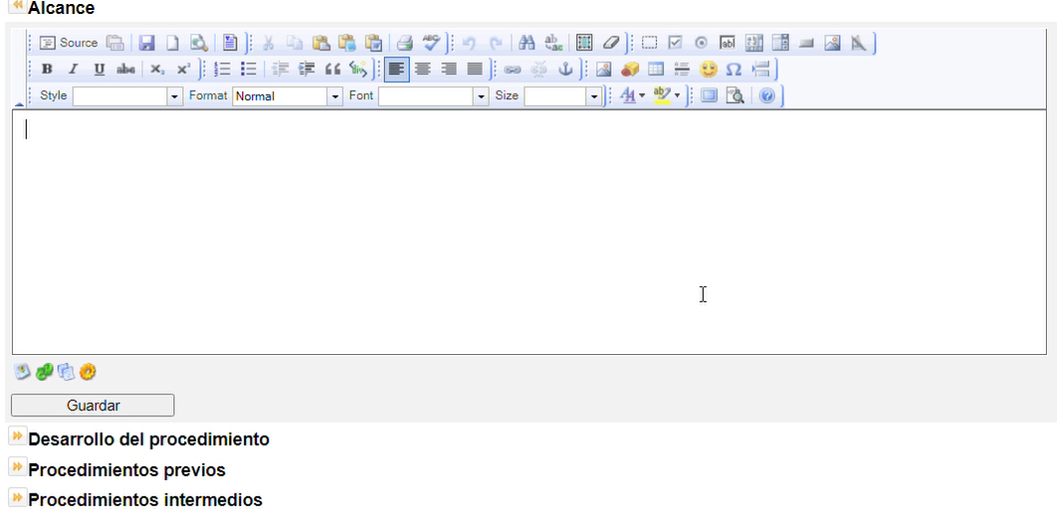Insert a hyperlink with the chain icon
The image size is (1057, 516).
coord(513,69)
